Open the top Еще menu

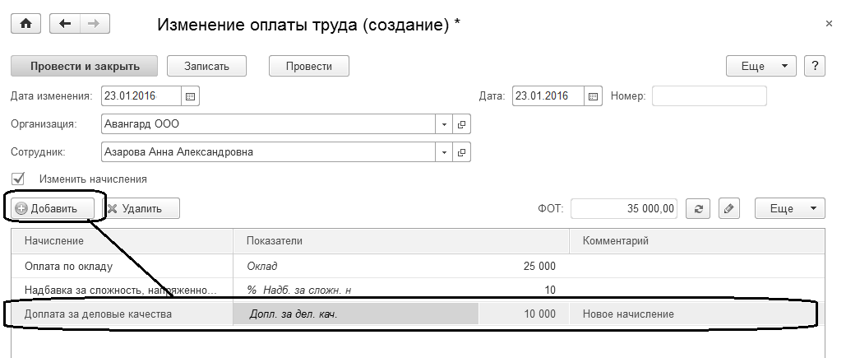761,66
